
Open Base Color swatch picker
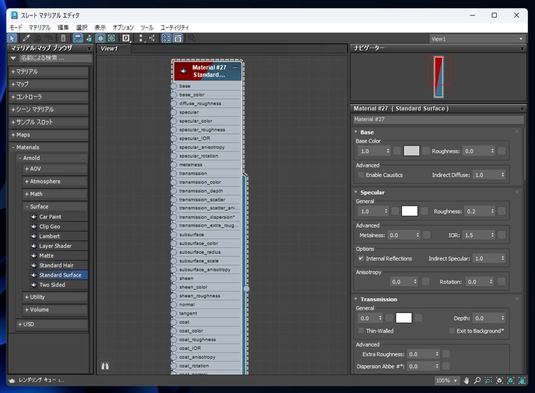pos(411,151)
